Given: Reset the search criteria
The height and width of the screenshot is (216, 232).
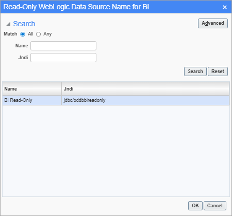Looking at the screenshot, I should point(218,71).
